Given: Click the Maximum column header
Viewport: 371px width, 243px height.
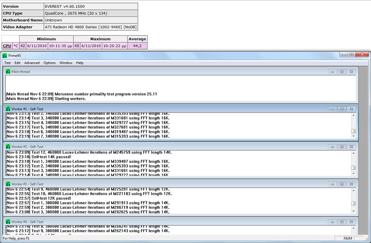Looking at the screenshot, I should (100, 39).
